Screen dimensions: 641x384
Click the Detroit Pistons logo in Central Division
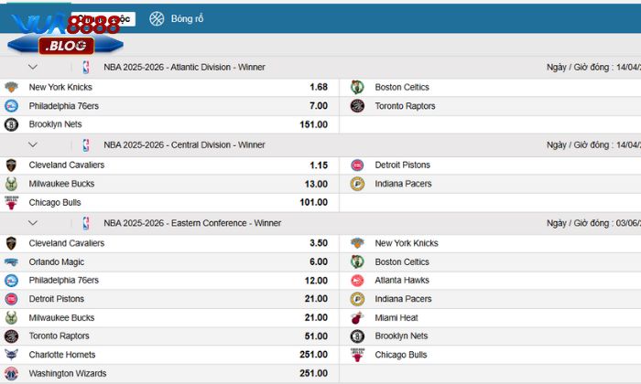tap(357, 165)
